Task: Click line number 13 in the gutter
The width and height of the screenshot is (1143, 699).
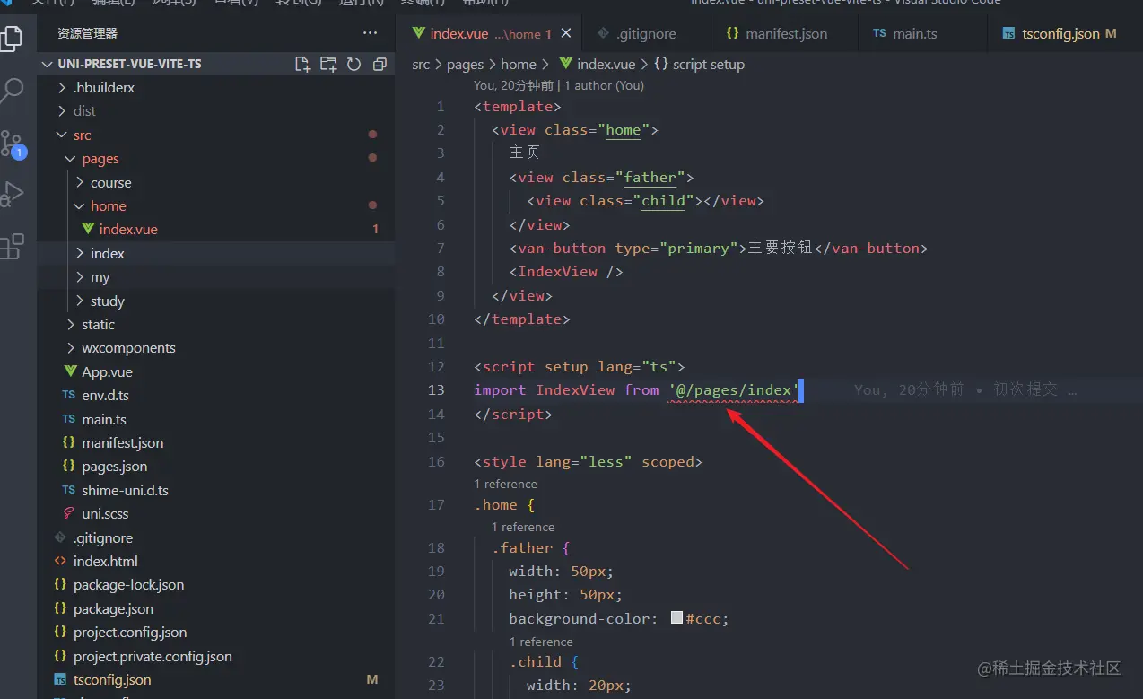Action: click(436, 389)
